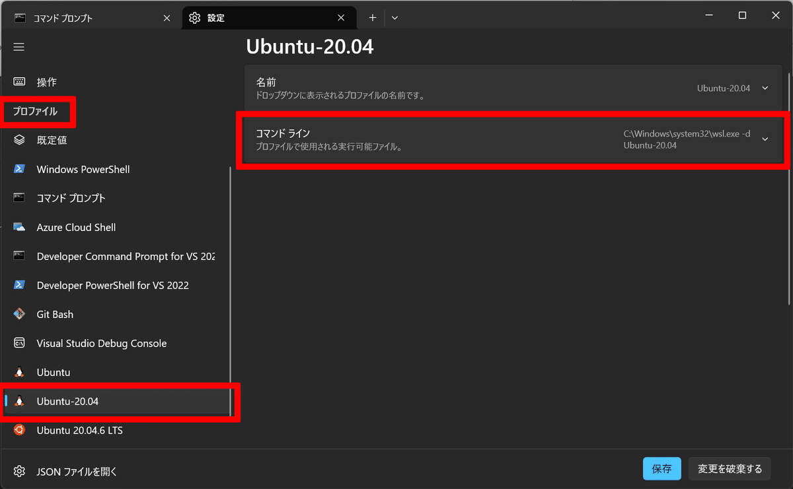Select Visual Studio Debug Console profile

click(x=116, y=343)
